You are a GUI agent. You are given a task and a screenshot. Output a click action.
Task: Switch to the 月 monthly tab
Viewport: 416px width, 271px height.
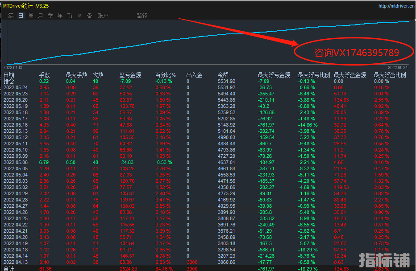41,16
